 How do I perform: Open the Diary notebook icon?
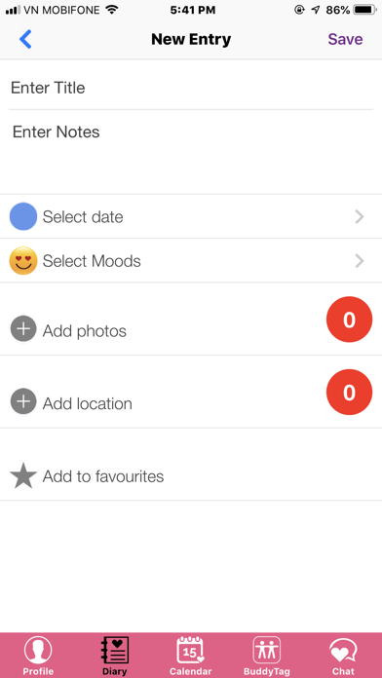click(x=115, y=650)
